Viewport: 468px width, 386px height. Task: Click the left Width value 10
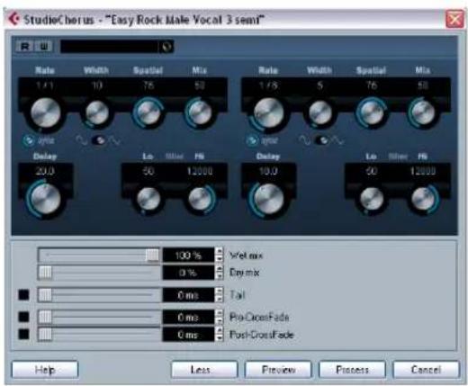(x=97, y=86)
